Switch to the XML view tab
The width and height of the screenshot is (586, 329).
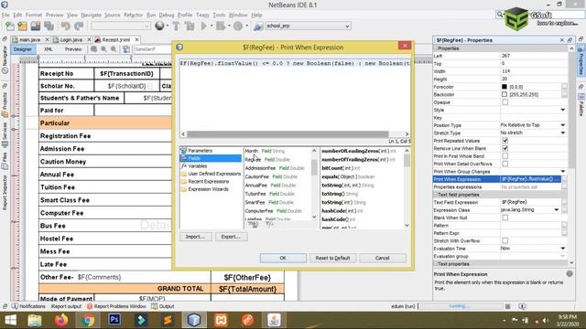49,49
